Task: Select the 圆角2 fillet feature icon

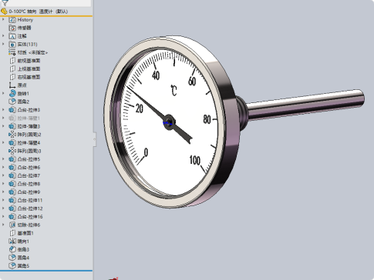Action: pyautogui.click(x=12, y=102)
